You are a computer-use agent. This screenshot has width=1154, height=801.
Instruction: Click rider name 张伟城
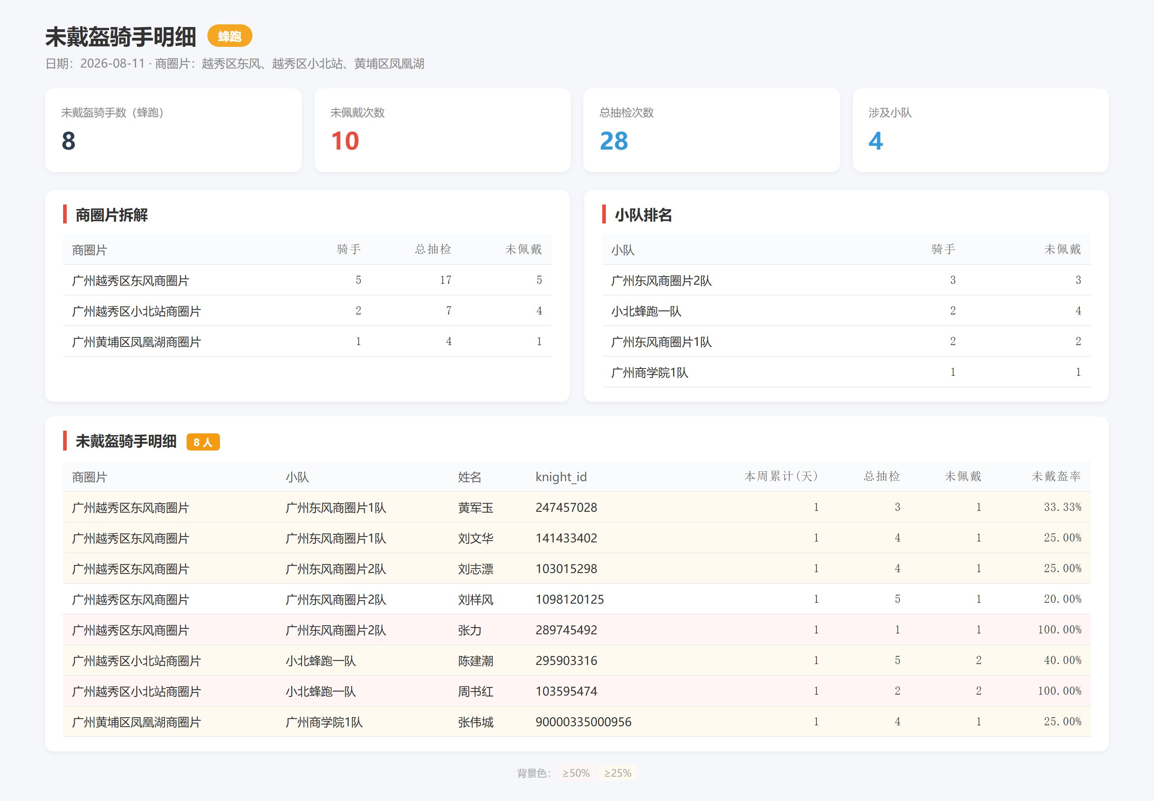tap(476, 722)
